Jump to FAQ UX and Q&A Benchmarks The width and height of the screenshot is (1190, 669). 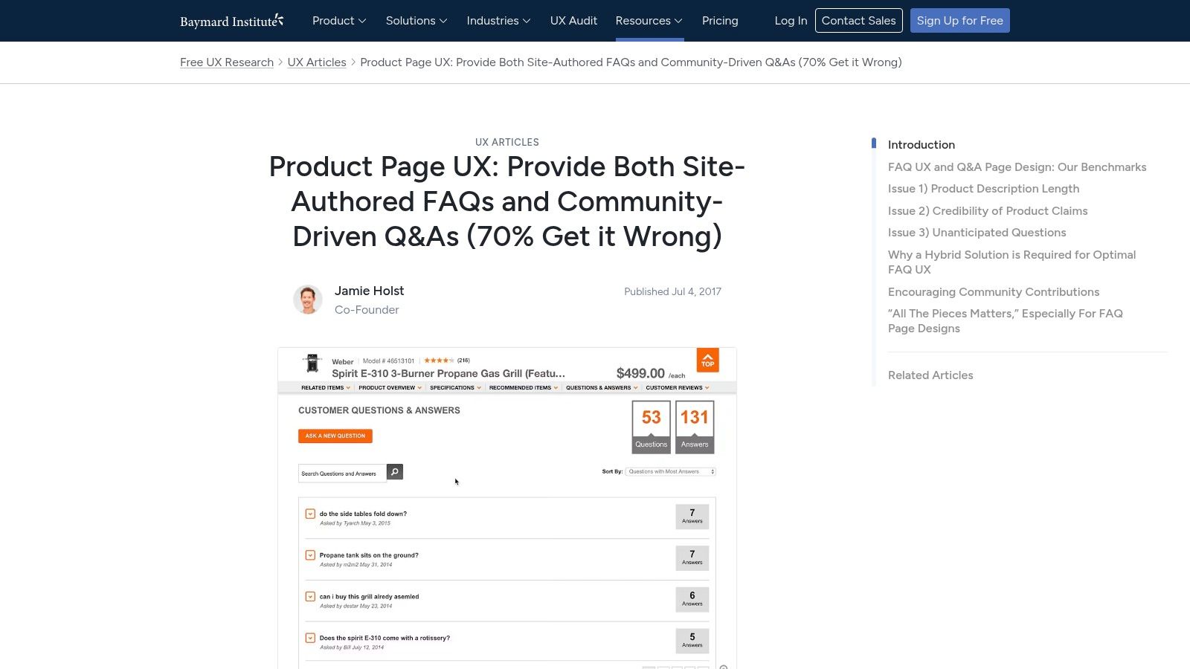1017,167
